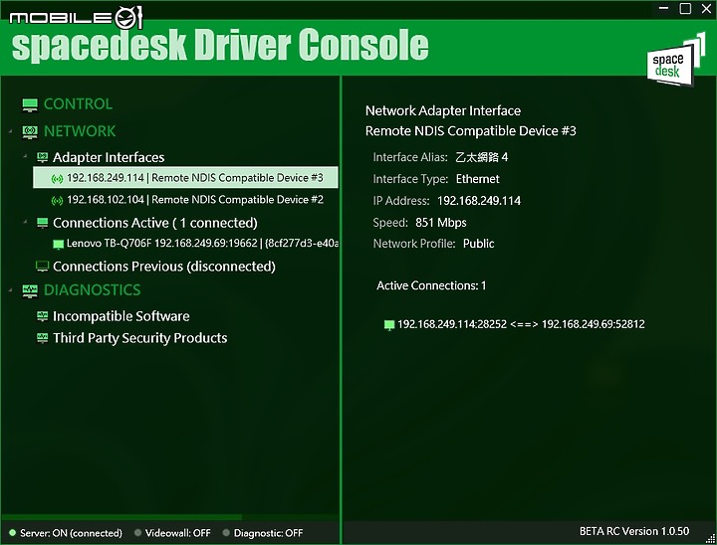
Task: Click the Diagnostic OFF status dot
Action: click(x=226, y=533)
